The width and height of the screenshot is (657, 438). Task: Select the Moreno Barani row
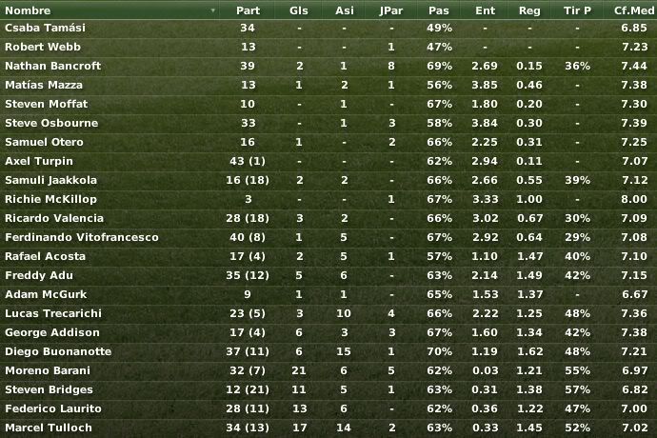[328, 370]
